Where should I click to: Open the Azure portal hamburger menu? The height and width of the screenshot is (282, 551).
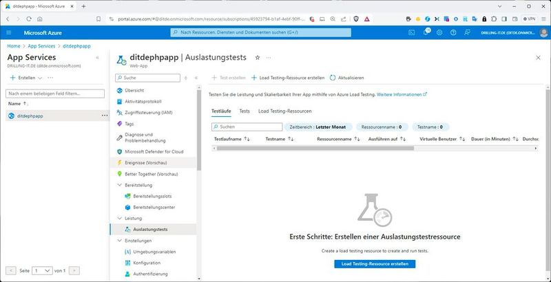click(9, 32)
